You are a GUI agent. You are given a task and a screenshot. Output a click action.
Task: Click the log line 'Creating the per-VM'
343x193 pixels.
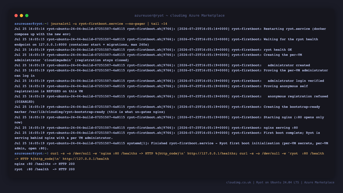(283, 55)
